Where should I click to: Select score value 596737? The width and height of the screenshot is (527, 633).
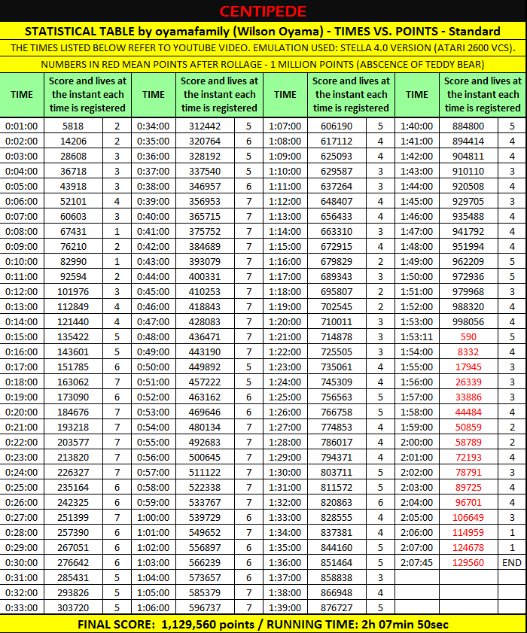click(205, 607)
